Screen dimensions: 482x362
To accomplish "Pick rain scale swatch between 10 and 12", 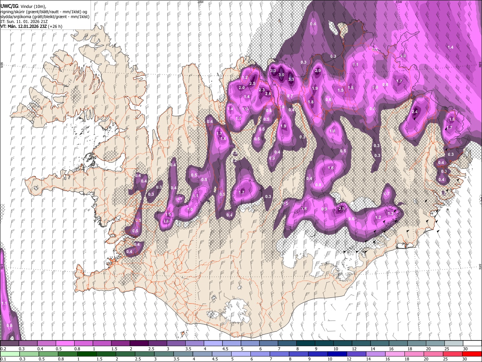I will point(337,354).
